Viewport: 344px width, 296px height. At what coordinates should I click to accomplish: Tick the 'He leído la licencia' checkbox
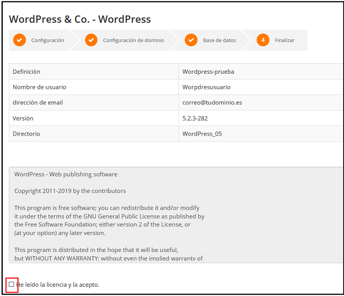click(11, 285)
